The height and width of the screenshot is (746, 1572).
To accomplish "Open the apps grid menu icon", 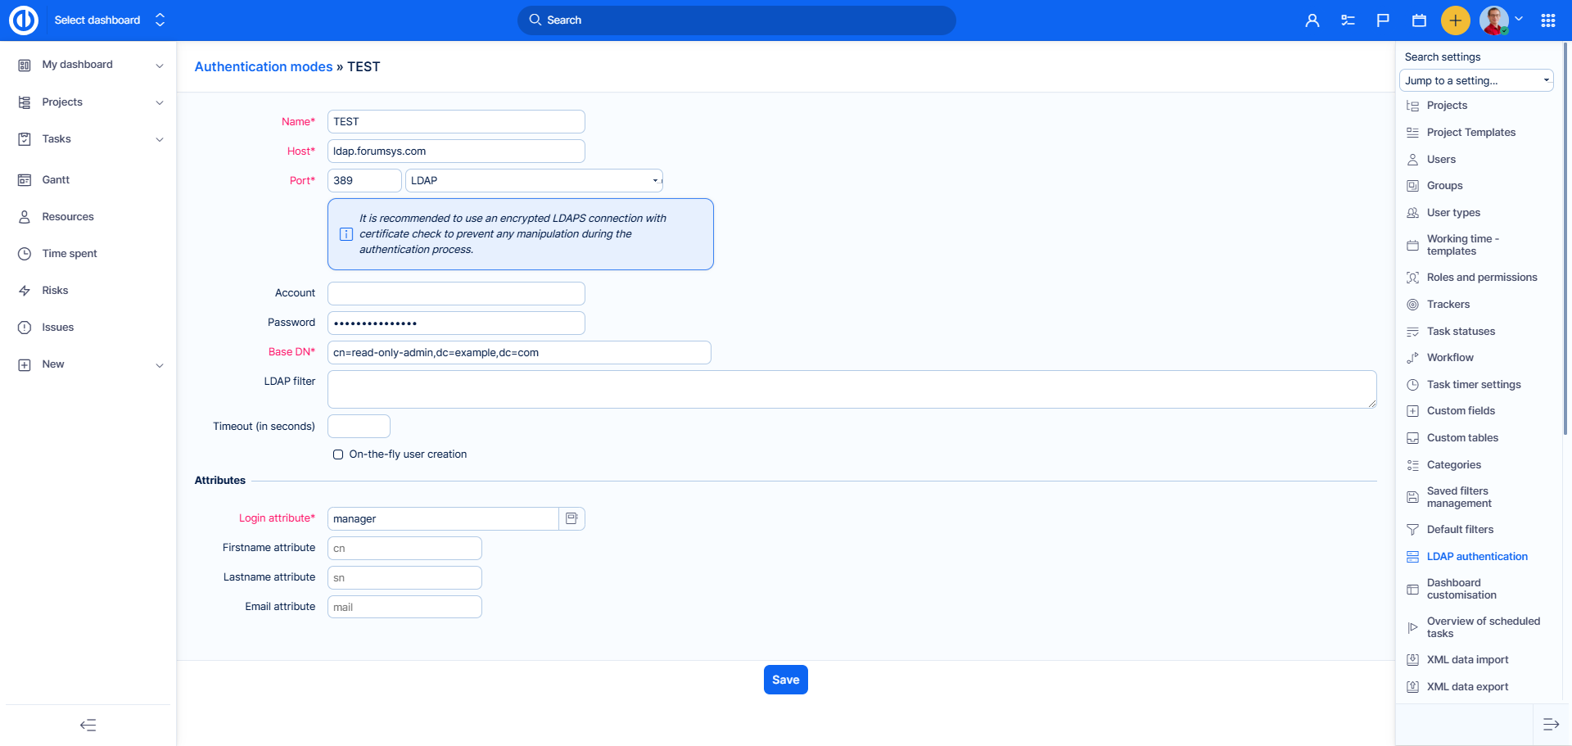I will (1547, 20).
